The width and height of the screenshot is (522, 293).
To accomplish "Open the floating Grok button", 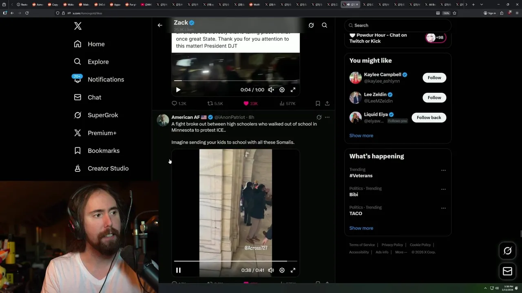I will tap(508, 251).
